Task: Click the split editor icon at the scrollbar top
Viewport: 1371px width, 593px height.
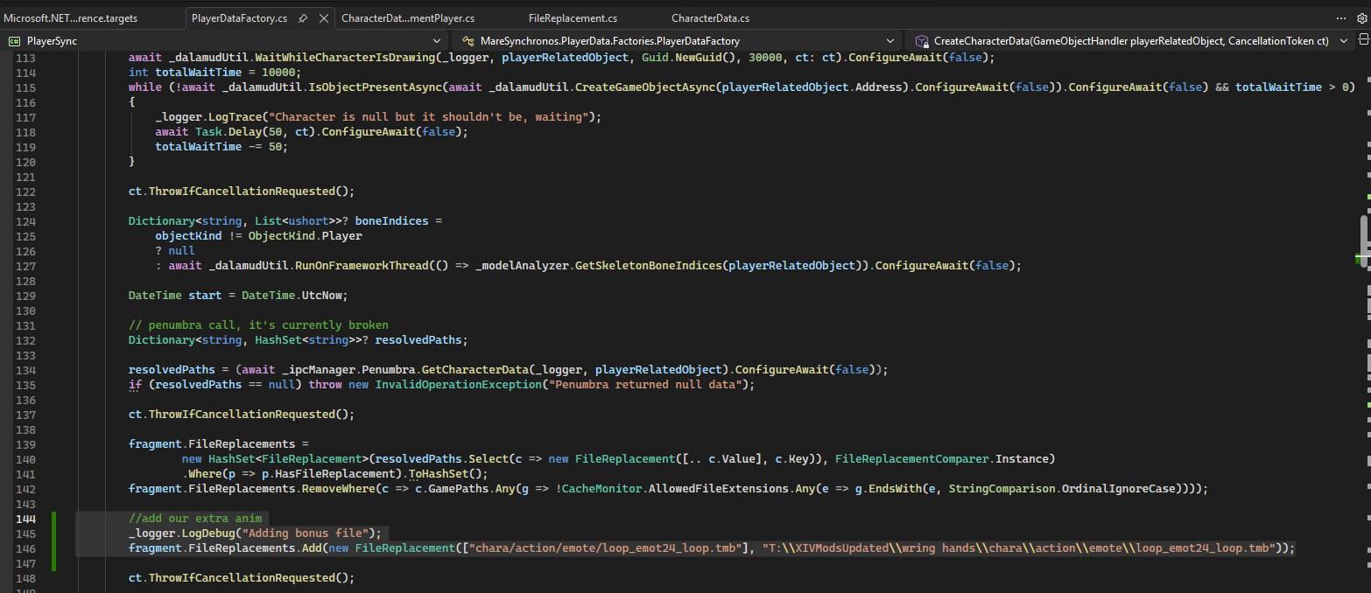Action: 1364,40
